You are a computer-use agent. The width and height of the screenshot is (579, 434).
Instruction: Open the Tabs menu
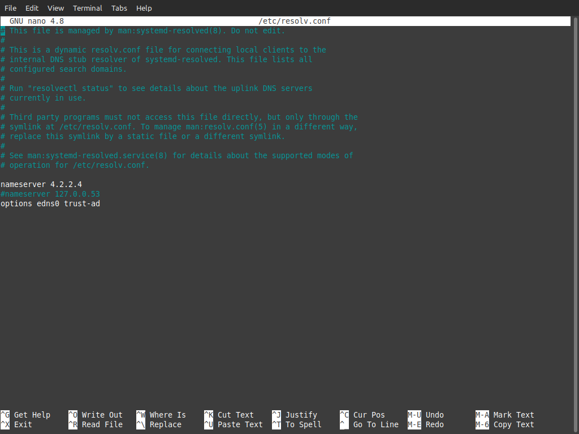point(119,8)
